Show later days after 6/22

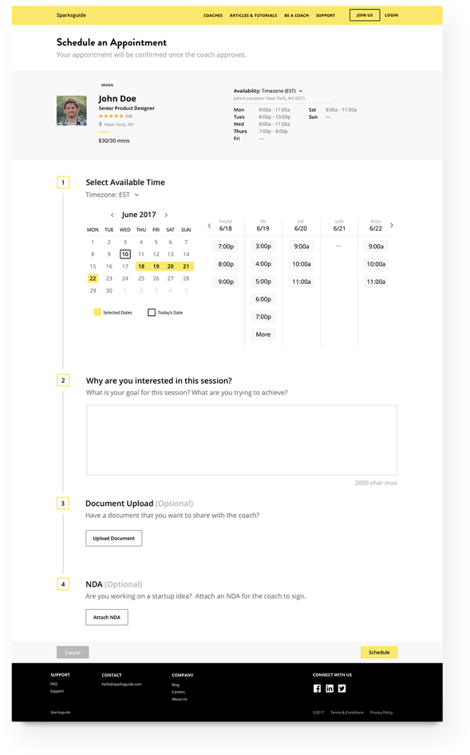point(392,225)
